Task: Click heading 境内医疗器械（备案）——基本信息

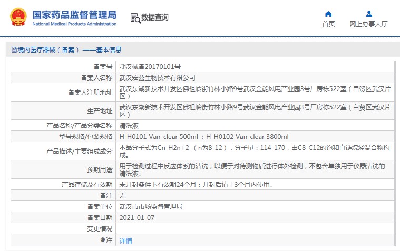Action: tap(70, 49)
